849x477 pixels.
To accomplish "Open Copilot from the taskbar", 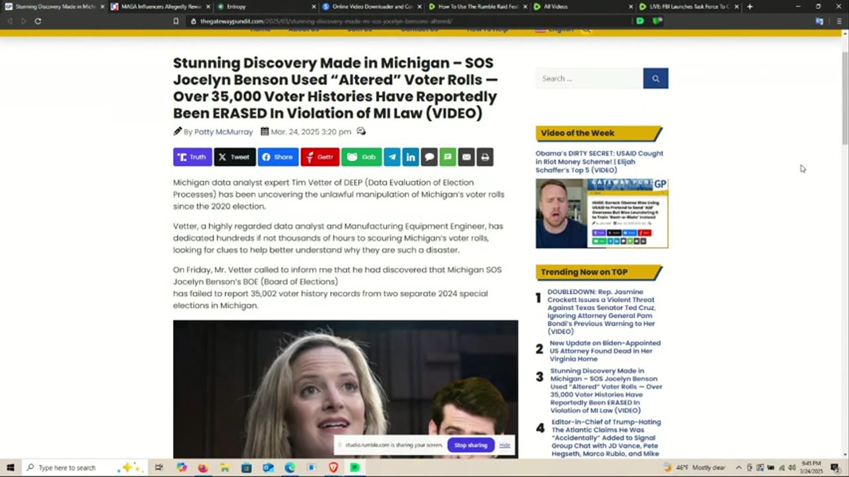I will [182, 468].
